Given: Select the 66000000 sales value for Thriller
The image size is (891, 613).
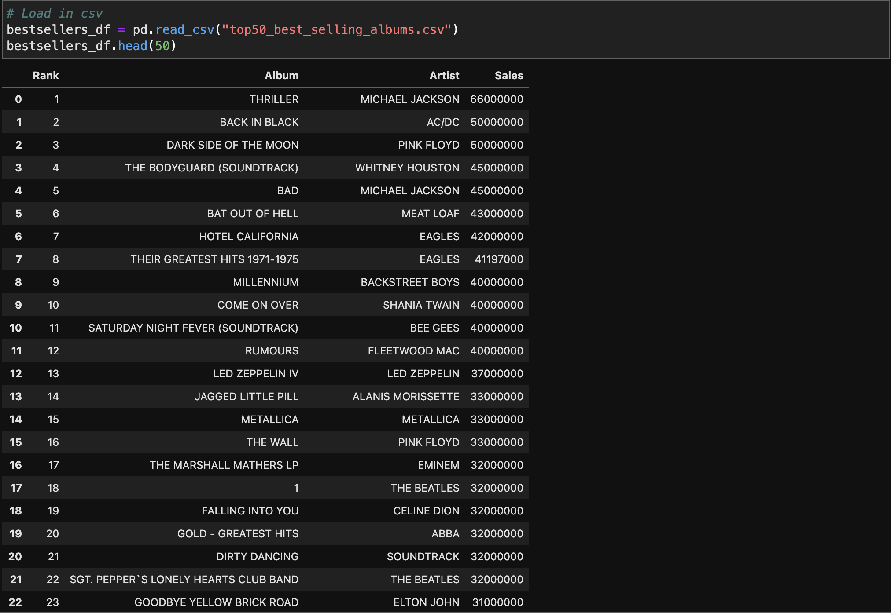Looking at the screenshot, I should point(497,99).
